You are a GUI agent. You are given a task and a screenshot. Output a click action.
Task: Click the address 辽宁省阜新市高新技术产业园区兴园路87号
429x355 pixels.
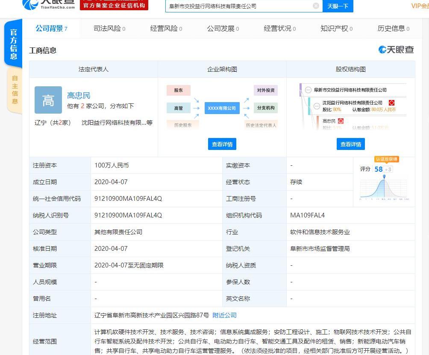pos(152,315)
